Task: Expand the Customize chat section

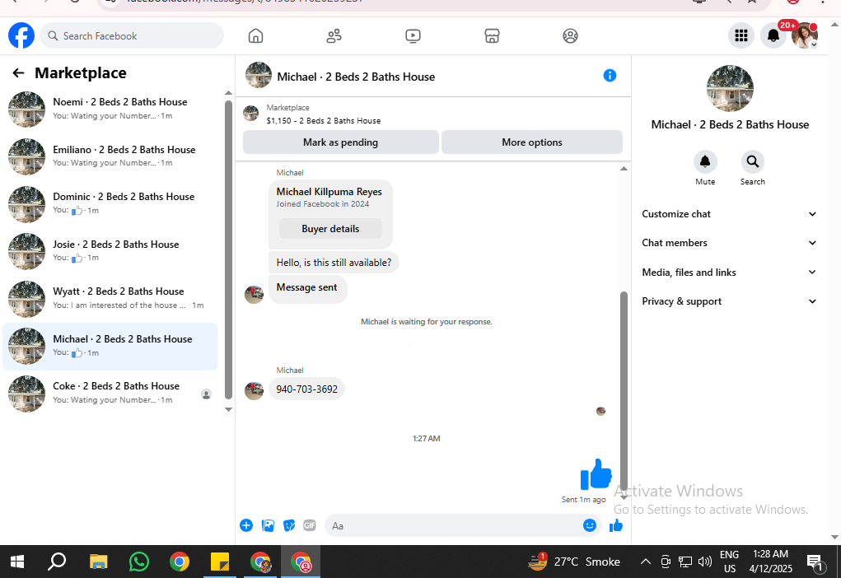Action: click(730, 214)
